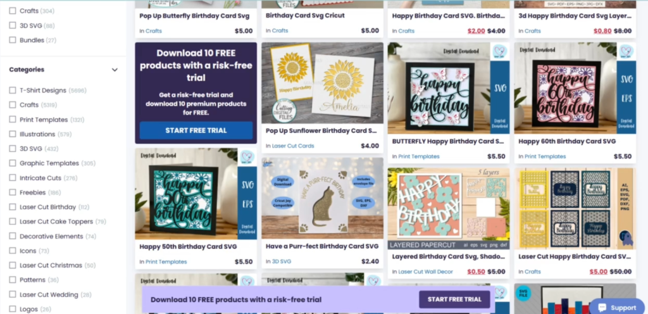
Task: Click the SVG FILE round badge icon
Action: click(524, 293)
